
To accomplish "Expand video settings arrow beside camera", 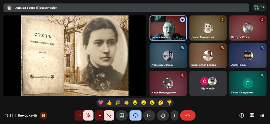I will click(100, 115).
